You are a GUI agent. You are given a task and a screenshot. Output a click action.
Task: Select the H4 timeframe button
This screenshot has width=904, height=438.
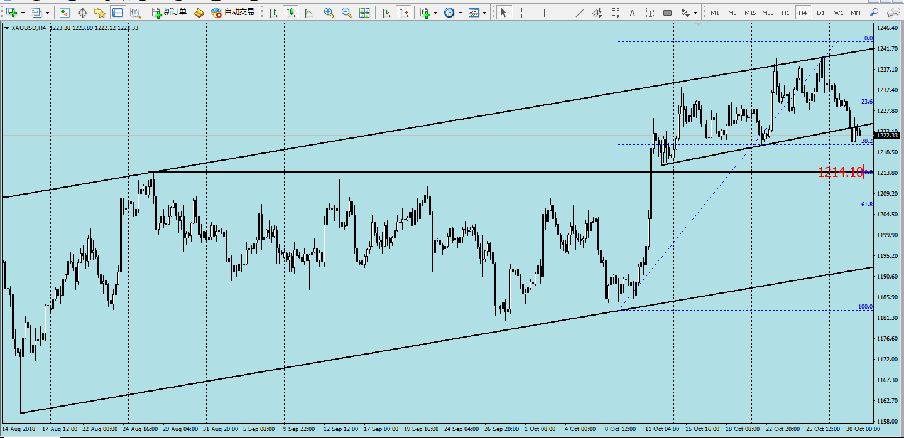click(x=803, y=13)
